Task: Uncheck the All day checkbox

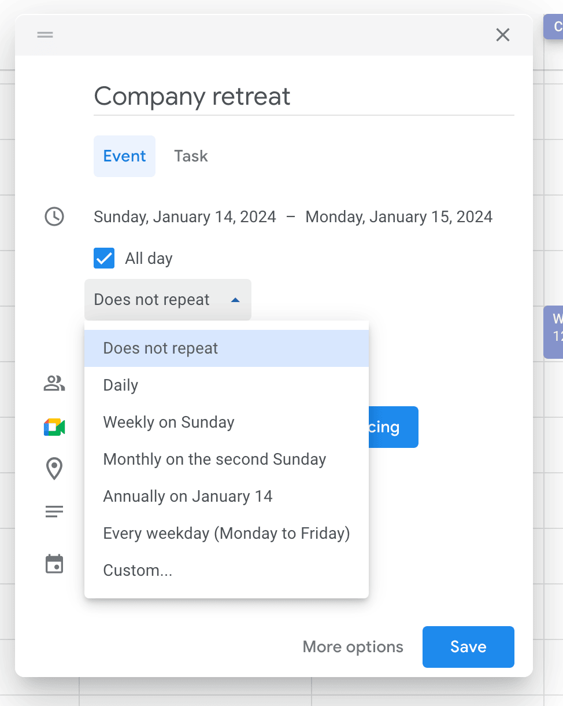Action: tap(104, 258)
